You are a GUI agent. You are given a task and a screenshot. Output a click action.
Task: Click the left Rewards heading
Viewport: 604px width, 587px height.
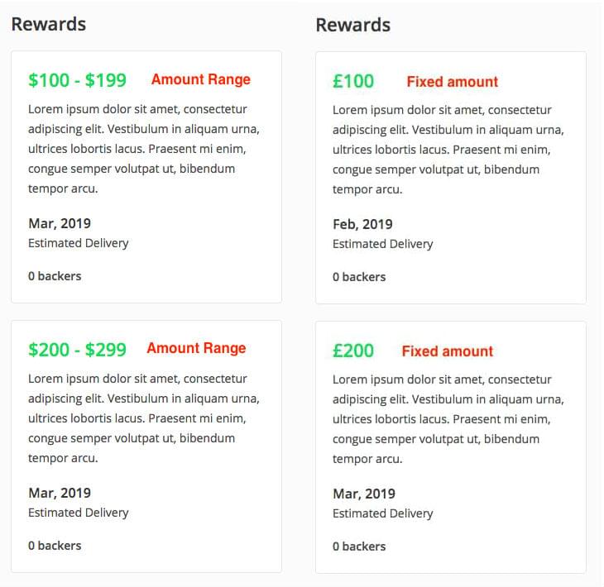point(49,24)
